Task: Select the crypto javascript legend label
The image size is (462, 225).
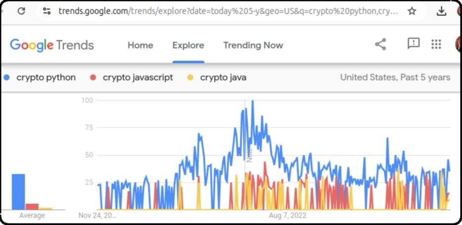Action: click(138, 78)
